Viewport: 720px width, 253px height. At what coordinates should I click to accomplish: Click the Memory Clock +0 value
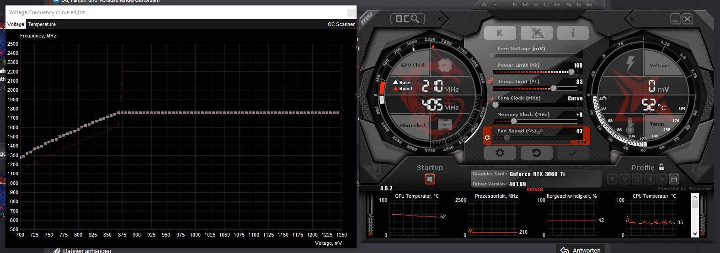[579, 115]
